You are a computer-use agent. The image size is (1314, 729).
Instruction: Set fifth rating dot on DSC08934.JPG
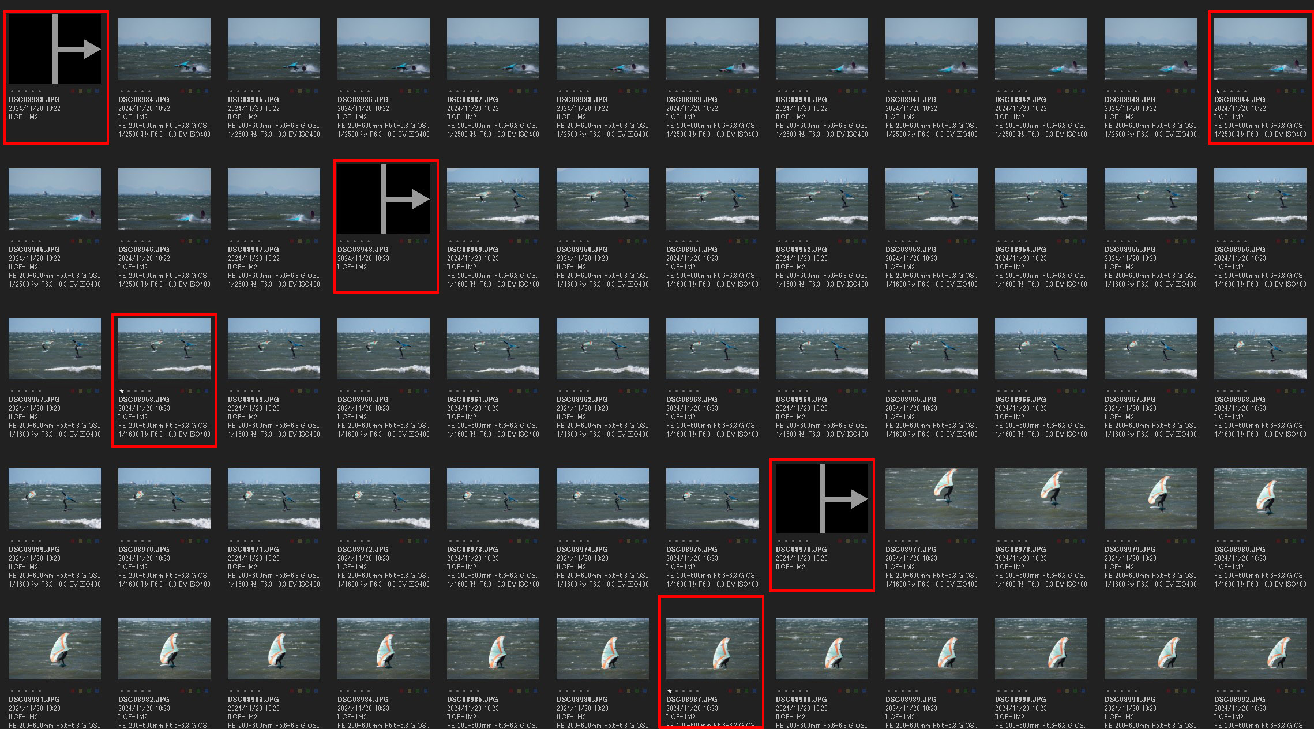click(149, 91)
